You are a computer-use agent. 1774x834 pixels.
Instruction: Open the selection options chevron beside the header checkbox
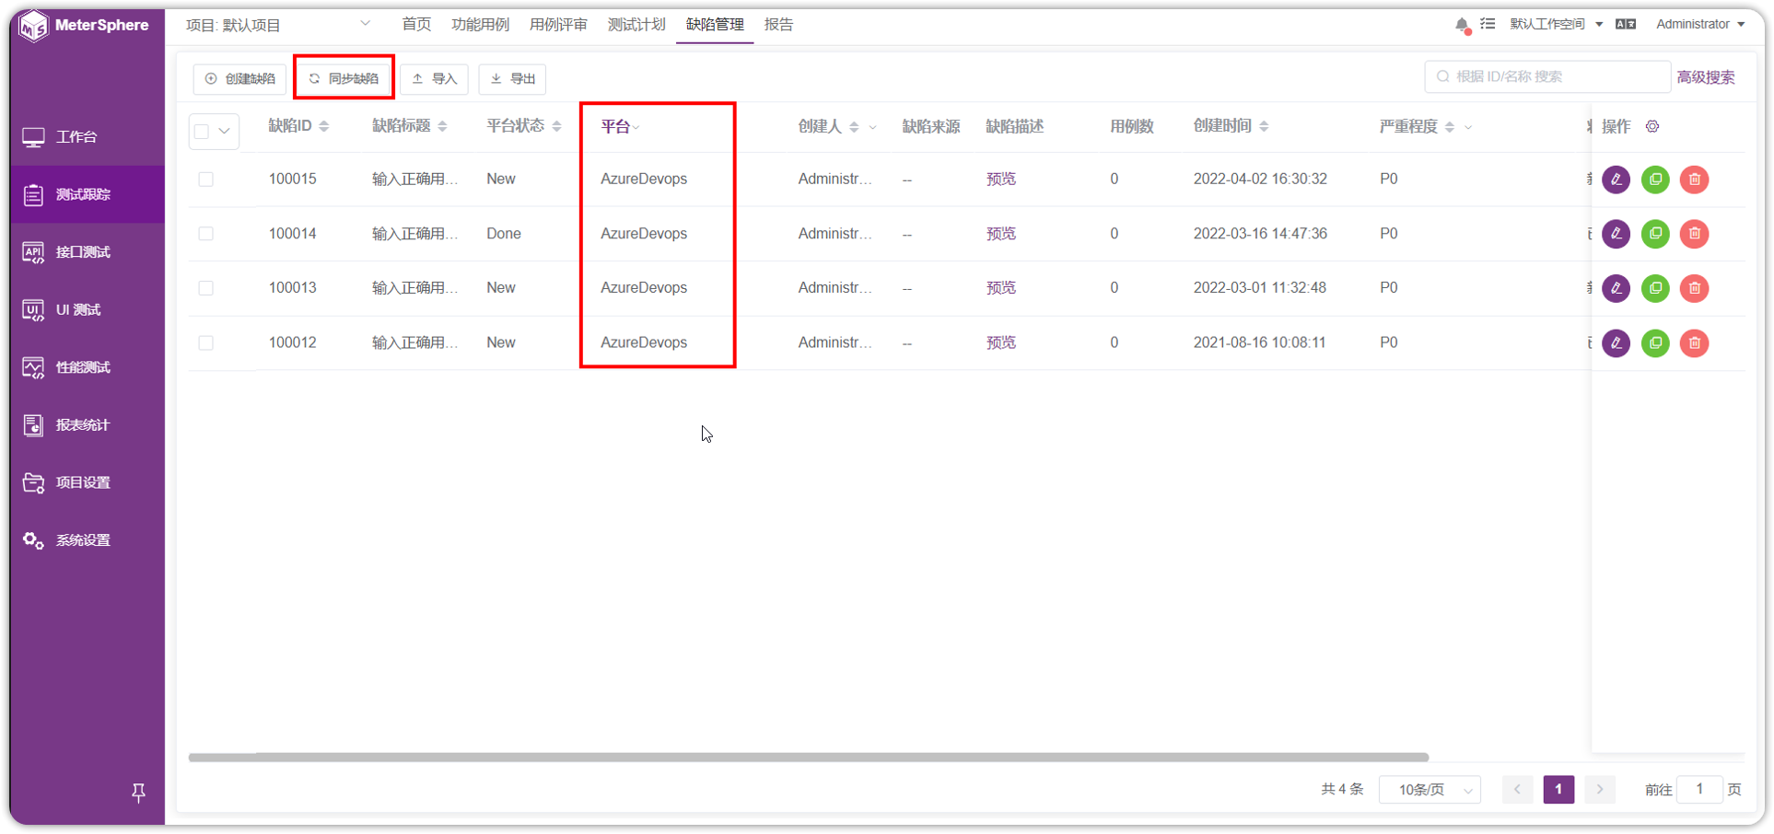224,131
